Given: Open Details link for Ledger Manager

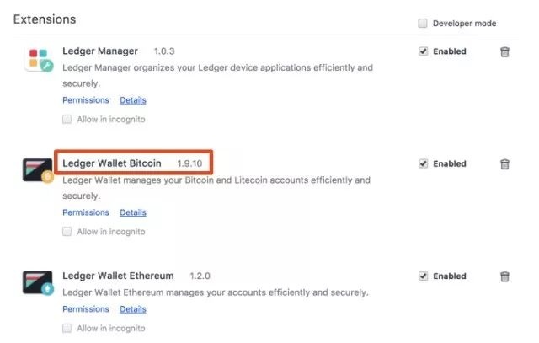Looking at the screenshot, I should pos(133,100).
